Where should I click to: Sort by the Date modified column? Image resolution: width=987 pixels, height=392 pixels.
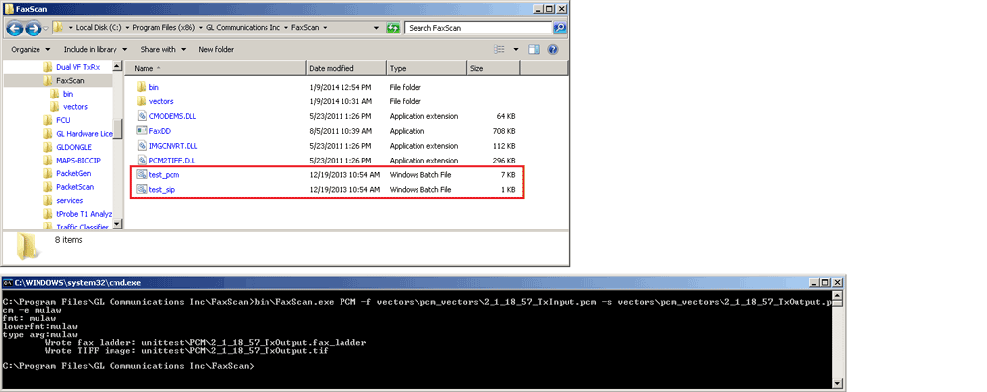tap(346, 68)
